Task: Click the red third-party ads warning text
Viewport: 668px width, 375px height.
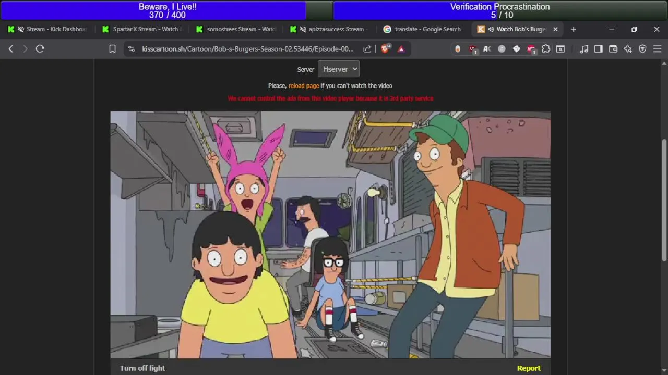Action: 330,98
